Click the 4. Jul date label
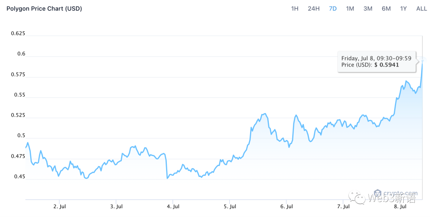Viewport: 430px width, 217px height. coord(173,207)
